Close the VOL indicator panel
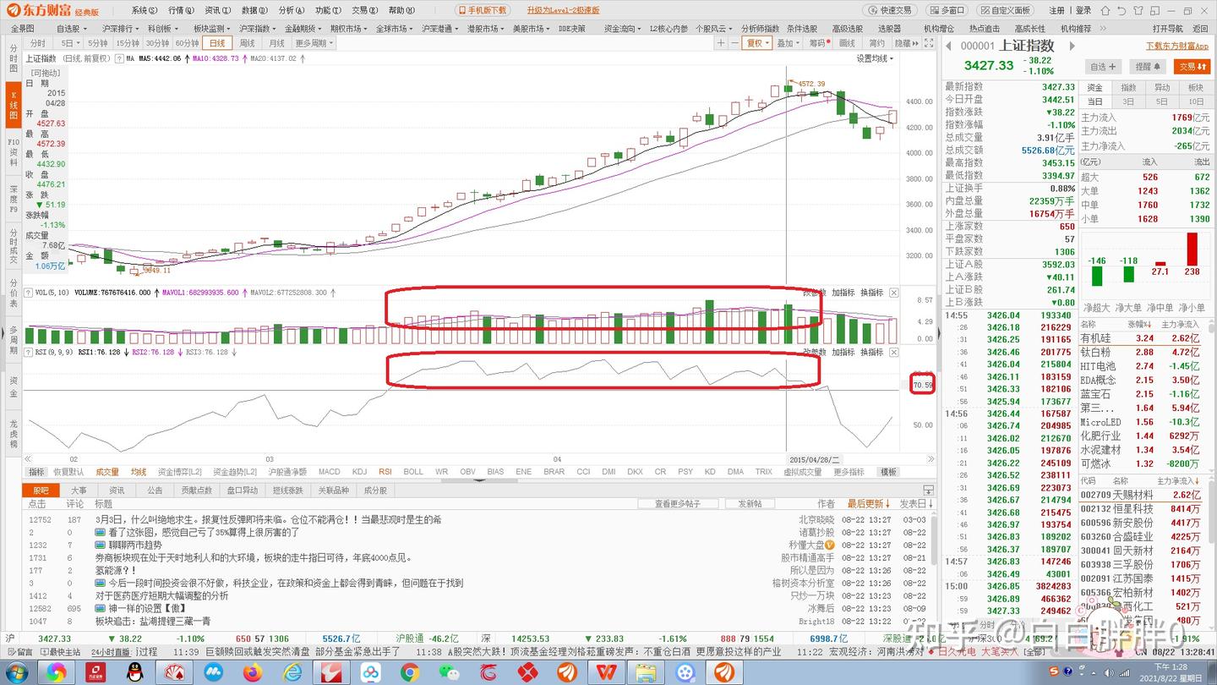Image resolution: width=1217 pixels, height=685 pixels. 894,293
